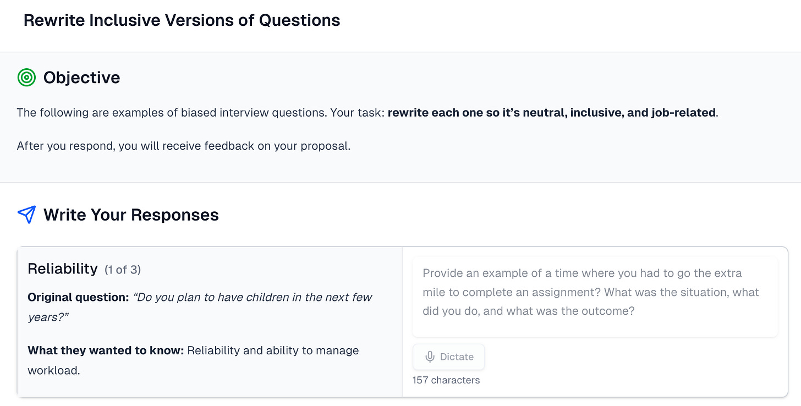Click the "Write Your Responses" heading
801x406 pixels.
pos(131,215)
